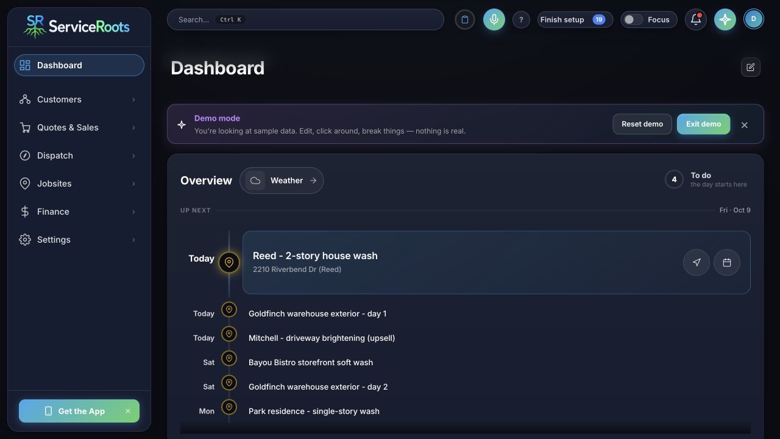Click the location pin beside Park residence job
The height and width of the screenshot is (439, 780).
[229, 407]
